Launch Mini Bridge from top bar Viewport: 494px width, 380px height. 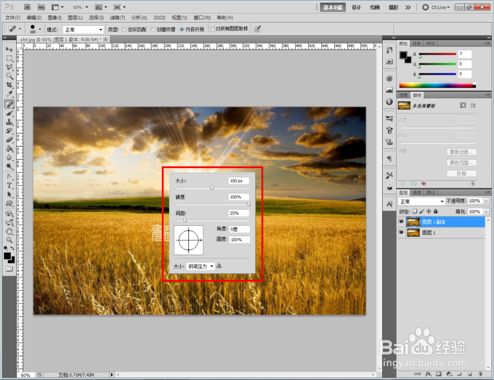[x=41, y=7]
